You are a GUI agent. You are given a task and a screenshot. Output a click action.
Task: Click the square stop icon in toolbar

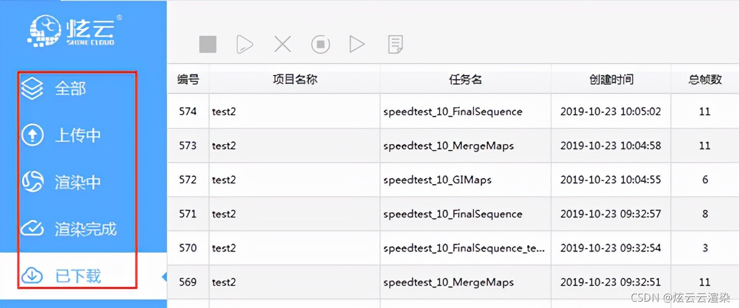(208, 44)
